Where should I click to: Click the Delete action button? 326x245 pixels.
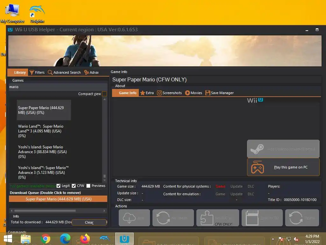pyautogui.click(x=302, y=218)
